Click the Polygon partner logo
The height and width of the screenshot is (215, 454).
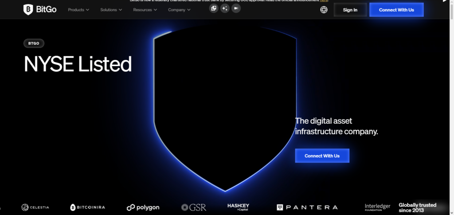pyautogui.click(x=143, y=207)
